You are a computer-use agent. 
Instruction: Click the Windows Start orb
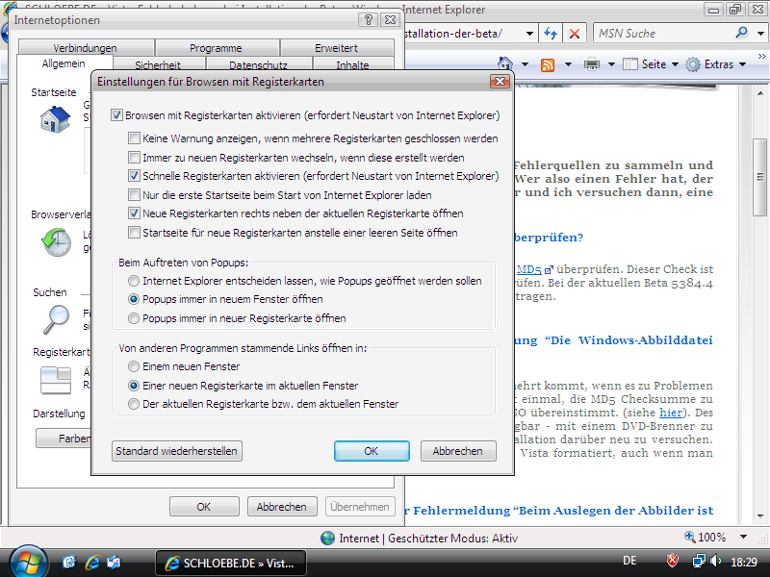27,561
